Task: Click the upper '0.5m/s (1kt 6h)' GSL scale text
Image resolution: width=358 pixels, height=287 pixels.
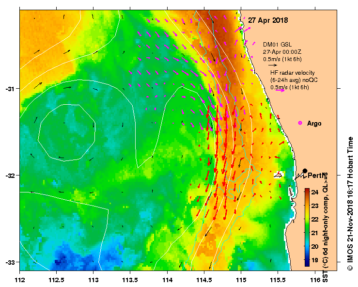Action: point(282,59)
